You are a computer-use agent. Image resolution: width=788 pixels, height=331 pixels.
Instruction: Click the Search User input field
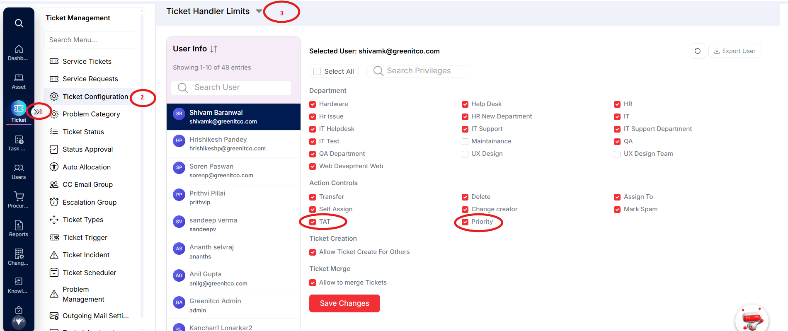coord(231,87)
